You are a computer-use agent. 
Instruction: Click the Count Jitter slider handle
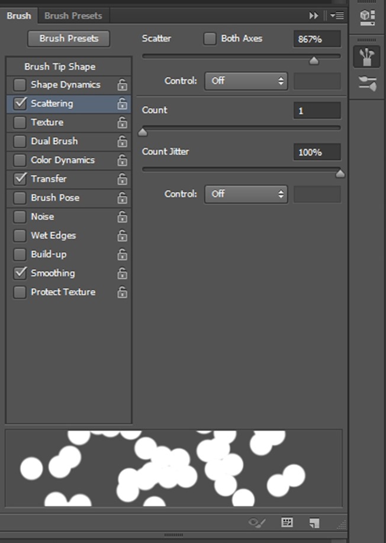pos(340,174)
